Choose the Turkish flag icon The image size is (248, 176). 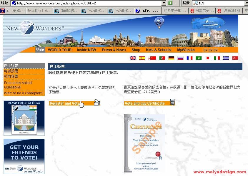[x=235, y=58]
